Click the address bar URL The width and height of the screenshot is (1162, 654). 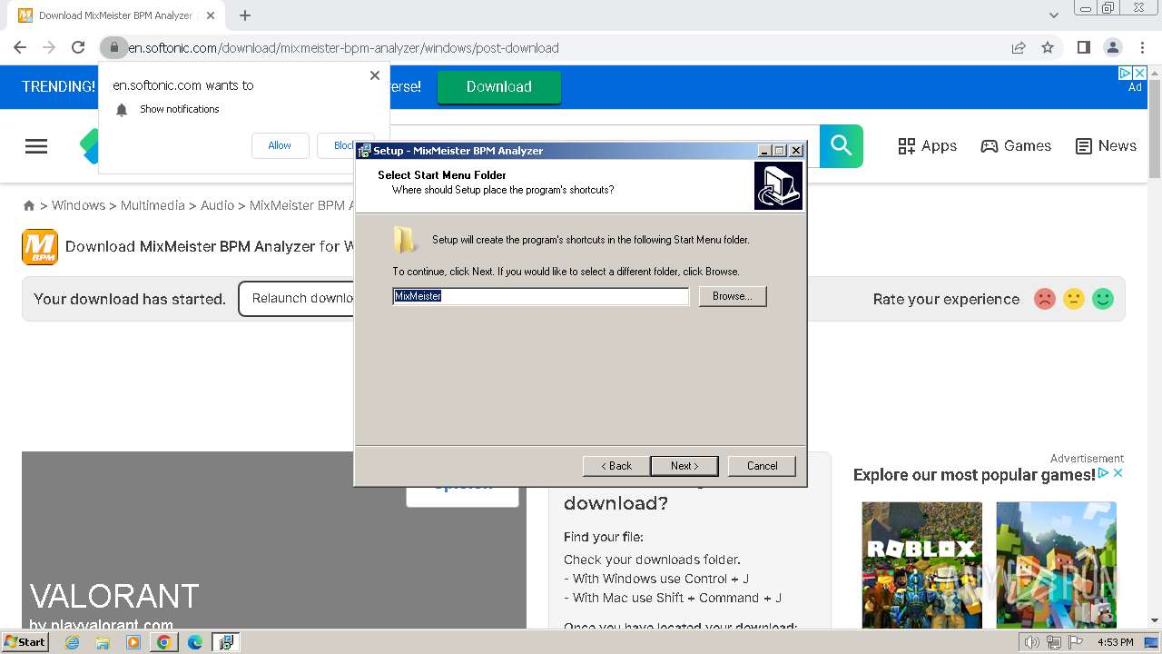[344, 47]
